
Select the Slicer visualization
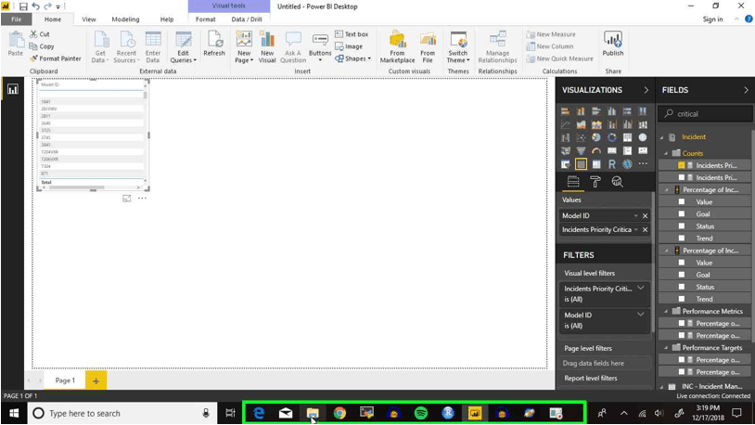(565, 164)
